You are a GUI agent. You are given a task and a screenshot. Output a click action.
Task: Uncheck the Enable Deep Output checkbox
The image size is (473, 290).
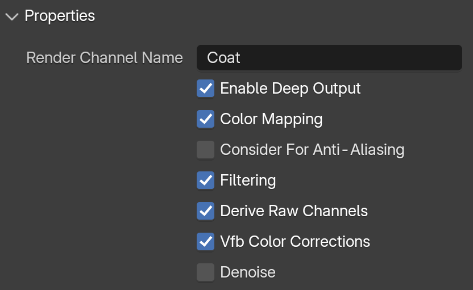coord(205,88)
